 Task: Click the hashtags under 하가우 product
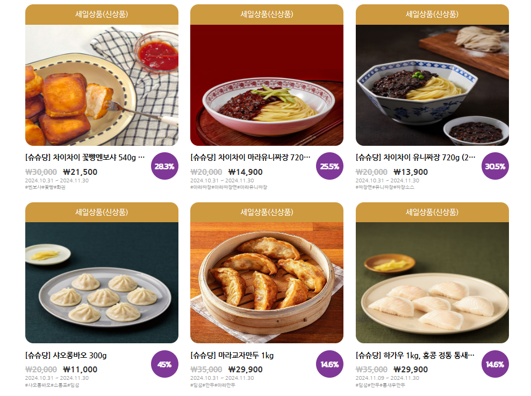tap(381, 385)
